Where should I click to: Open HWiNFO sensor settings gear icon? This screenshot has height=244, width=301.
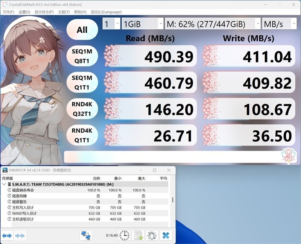152,235
